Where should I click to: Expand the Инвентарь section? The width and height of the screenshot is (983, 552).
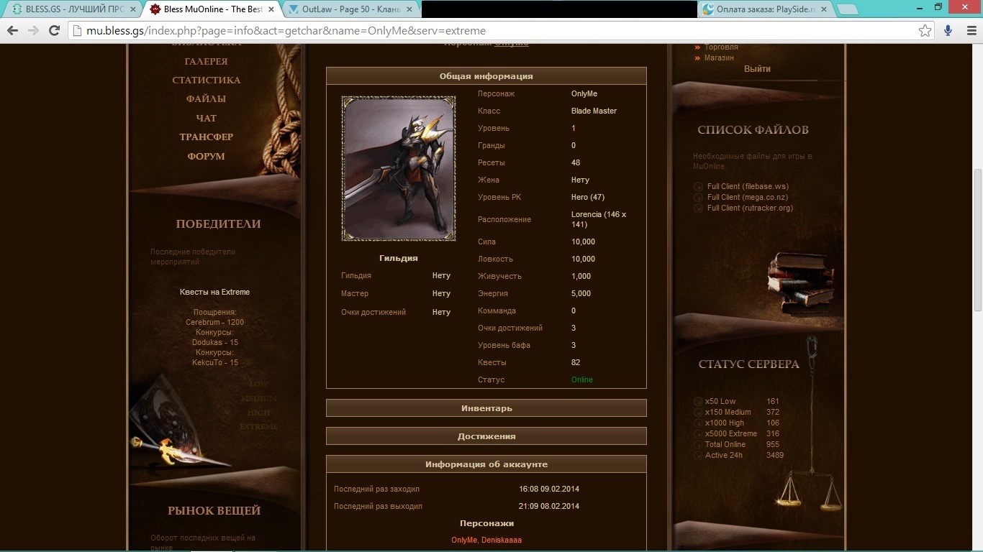click(x=486, y=408)
